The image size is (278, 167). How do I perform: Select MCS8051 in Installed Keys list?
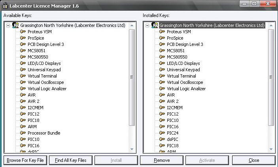[x=176, y=51]
